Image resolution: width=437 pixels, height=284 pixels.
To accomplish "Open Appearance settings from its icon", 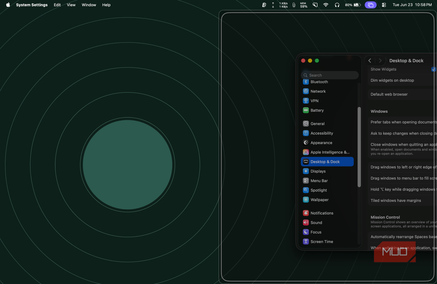I will click(x=306, y=143).
